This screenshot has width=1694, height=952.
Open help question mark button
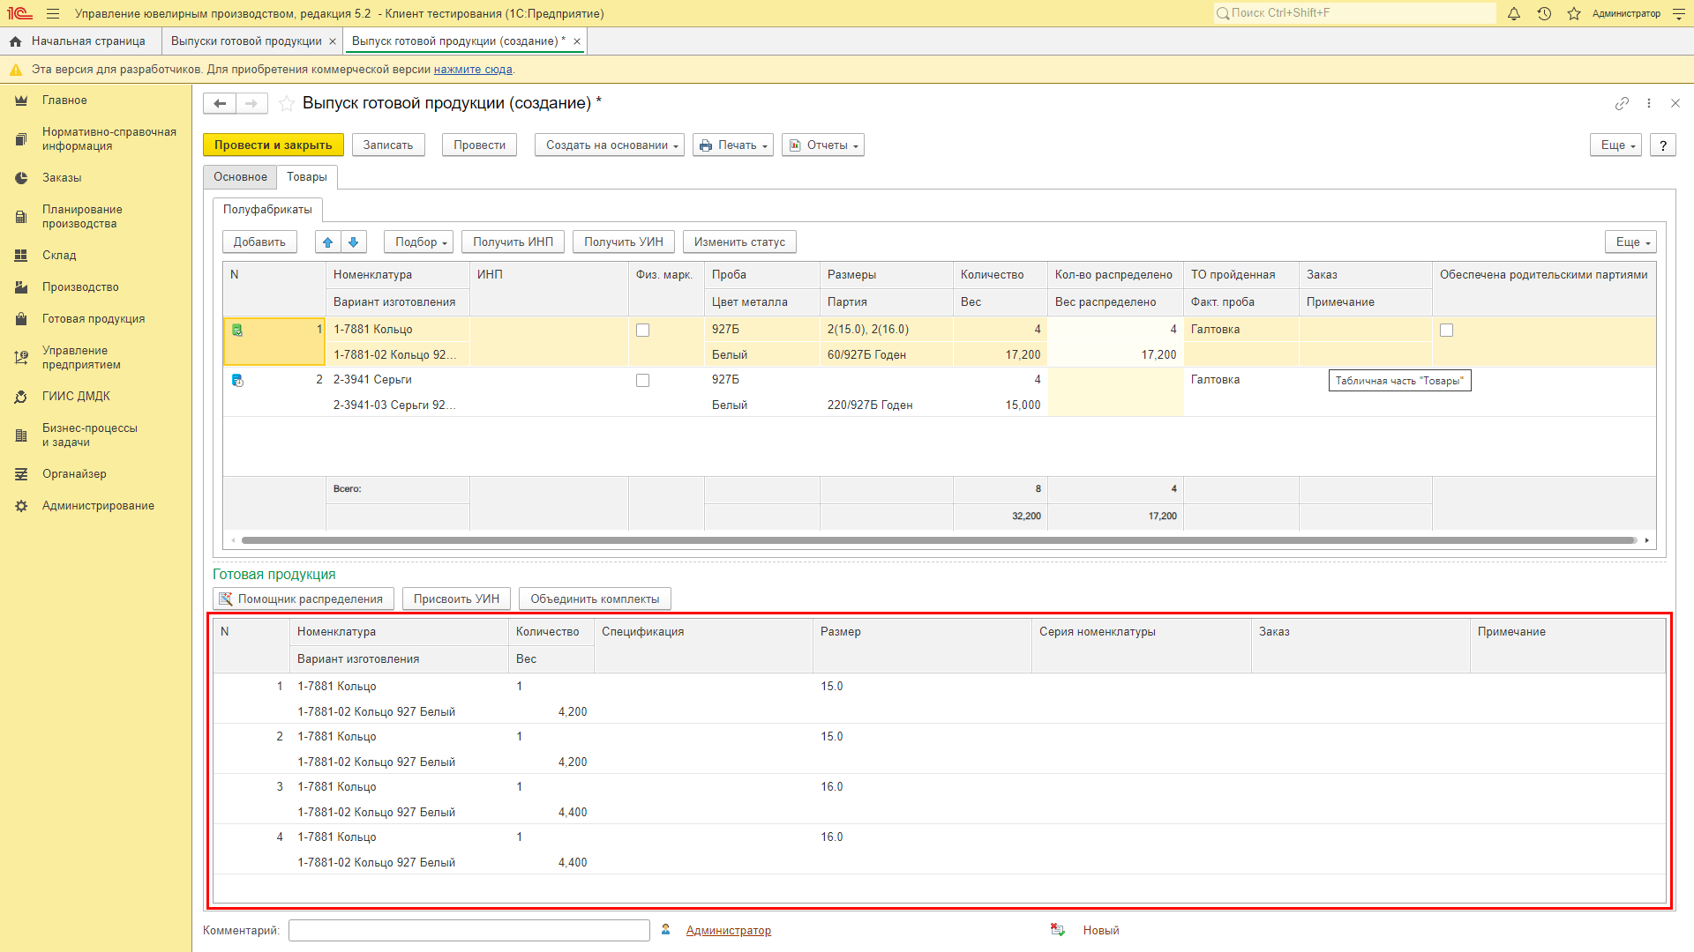(1663, 145)
